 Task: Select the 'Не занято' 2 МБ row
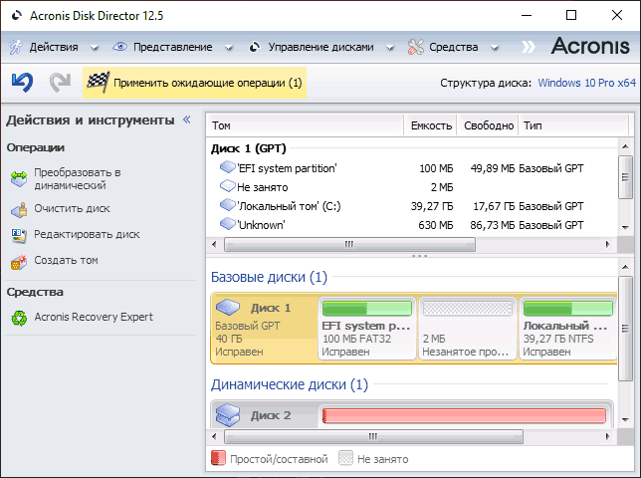[413, 187]
